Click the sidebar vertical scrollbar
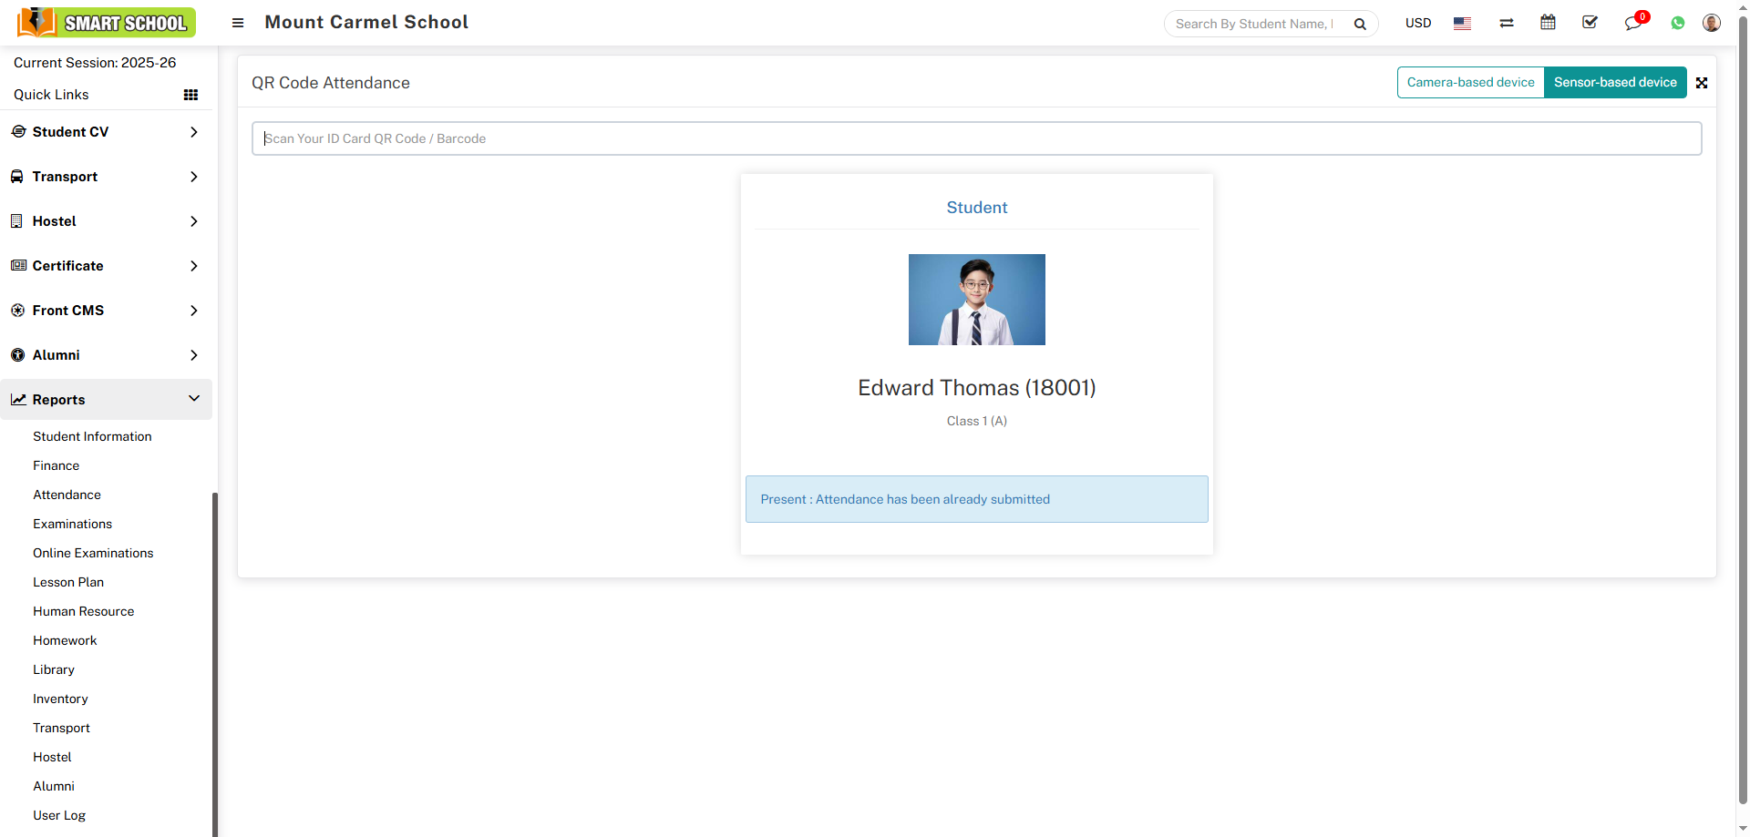Image resolution: width=1750 pixels, height=837 pixels. click(x=215, y=664)
